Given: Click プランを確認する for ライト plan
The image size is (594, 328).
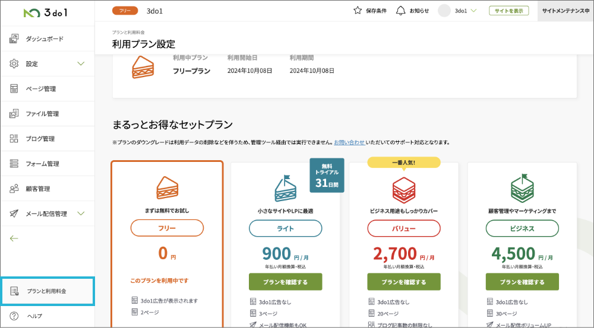Looking at the screenshot, I should click(285, 282).
